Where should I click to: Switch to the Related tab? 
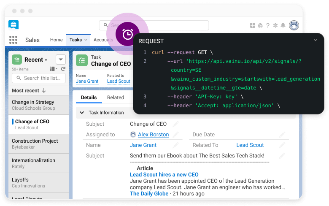(115, 98)
